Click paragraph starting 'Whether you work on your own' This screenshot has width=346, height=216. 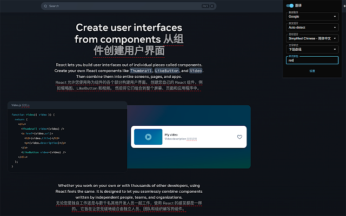point(129,191)
